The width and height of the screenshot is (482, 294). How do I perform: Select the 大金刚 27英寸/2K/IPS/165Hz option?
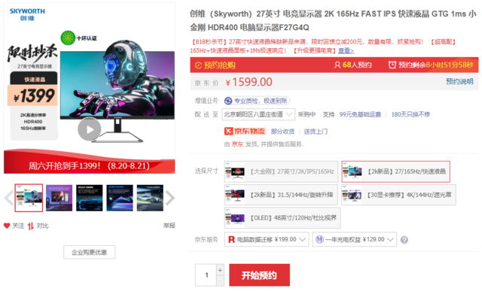[281, 171]
